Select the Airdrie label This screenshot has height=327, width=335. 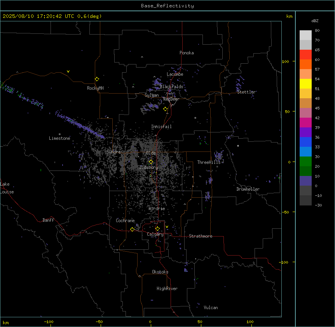click(x=157, y=209)
